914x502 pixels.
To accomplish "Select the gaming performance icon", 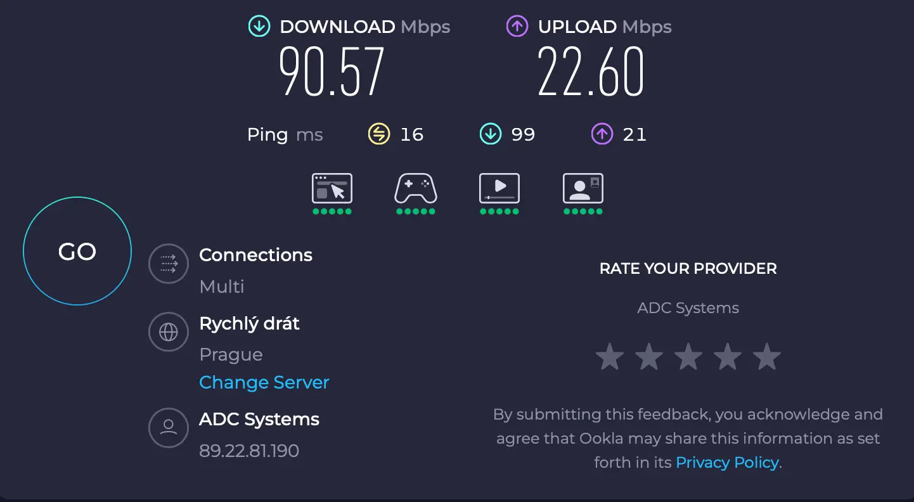I will pos(415,188).
